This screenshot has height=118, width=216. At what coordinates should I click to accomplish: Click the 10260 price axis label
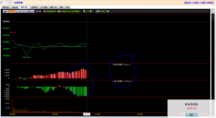6,56
